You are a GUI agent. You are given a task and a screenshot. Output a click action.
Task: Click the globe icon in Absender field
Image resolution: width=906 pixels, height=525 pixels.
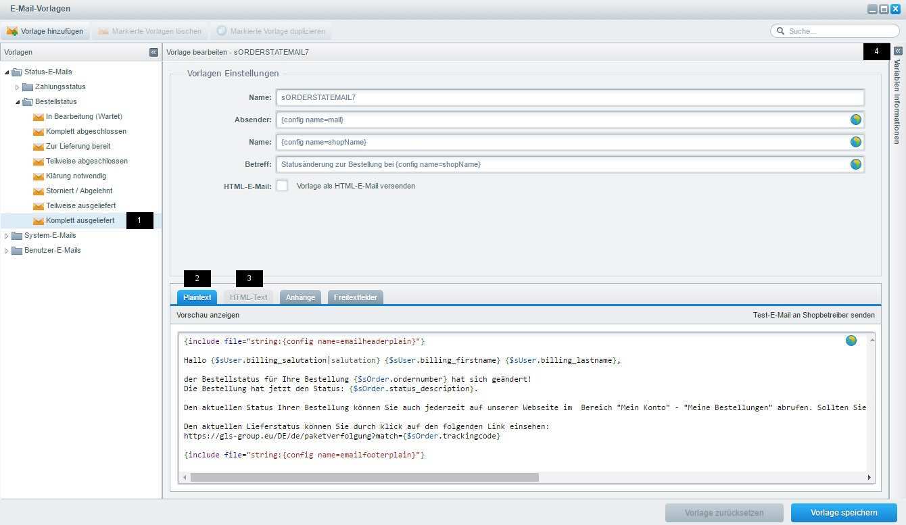(x=855, y=120)
